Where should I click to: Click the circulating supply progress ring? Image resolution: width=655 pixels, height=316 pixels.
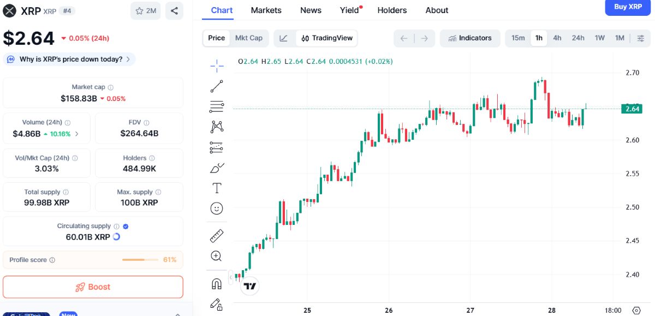116,237
